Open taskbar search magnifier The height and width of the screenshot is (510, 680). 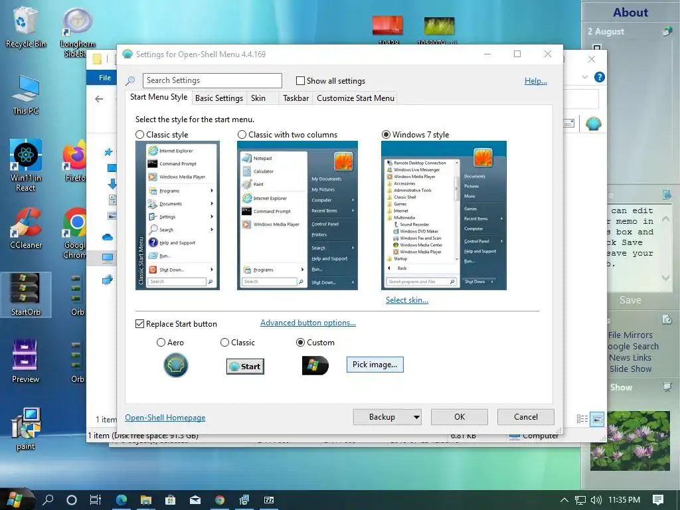48,499
